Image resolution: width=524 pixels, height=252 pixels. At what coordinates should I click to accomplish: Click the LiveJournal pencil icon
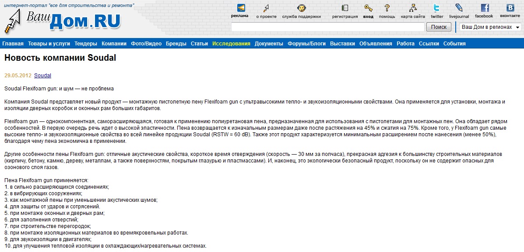[459, 8]
